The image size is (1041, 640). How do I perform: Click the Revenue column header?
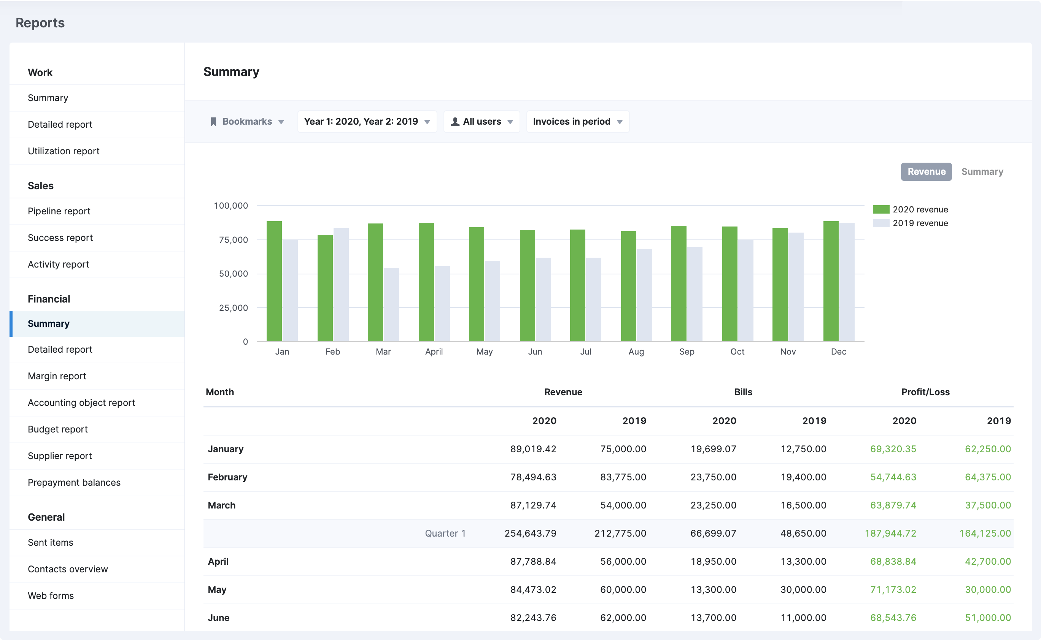click(x=563, y=392)
